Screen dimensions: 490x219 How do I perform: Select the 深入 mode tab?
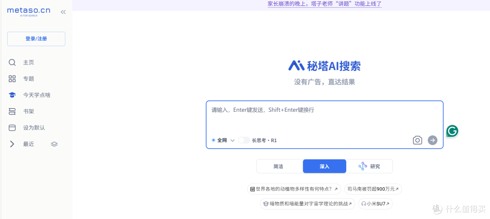324,166
